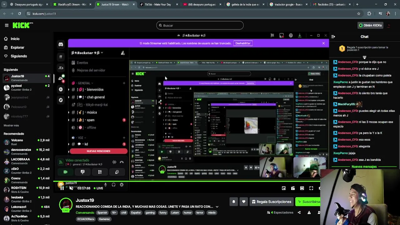The width and height of the screenshot is (400, 225).
Task: Open the Conversando category link
Action: (x=85, y=213)
